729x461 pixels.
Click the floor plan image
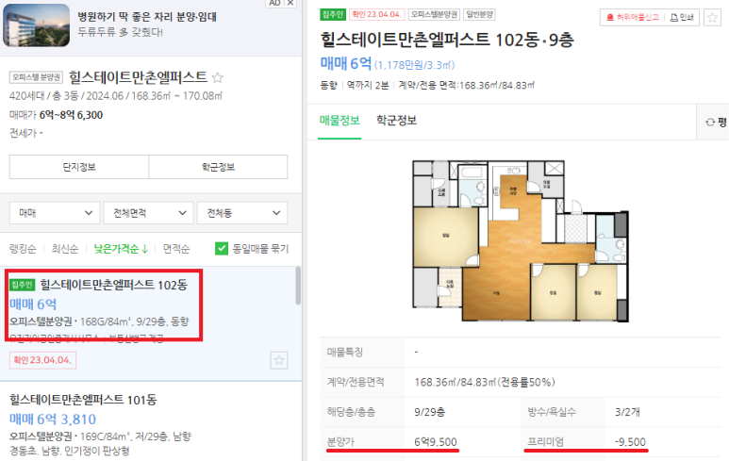[521, 240]
